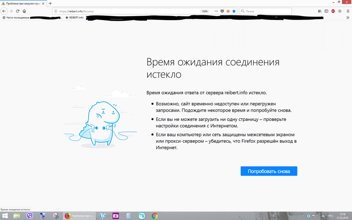
Task: Reset the 150% zoom level indicator
Action: 204,11
